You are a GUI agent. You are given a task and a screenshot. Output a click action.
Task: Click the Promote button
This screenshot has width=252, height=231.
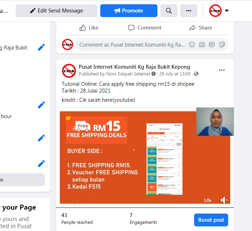129,11
